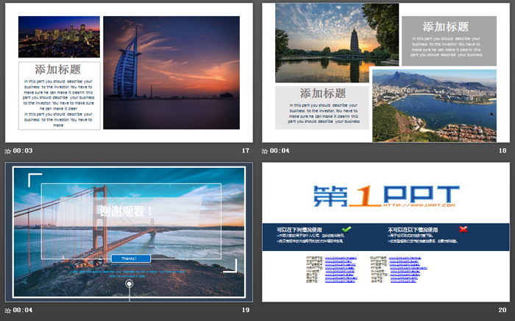Click the green checkmark icon on slide 20

[347, 230]
